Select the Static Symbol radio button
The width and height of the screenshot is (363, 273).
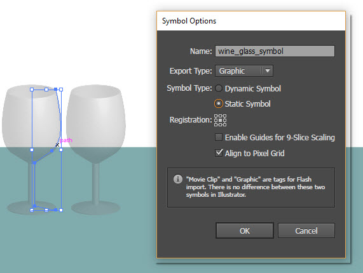pos(218,103)
